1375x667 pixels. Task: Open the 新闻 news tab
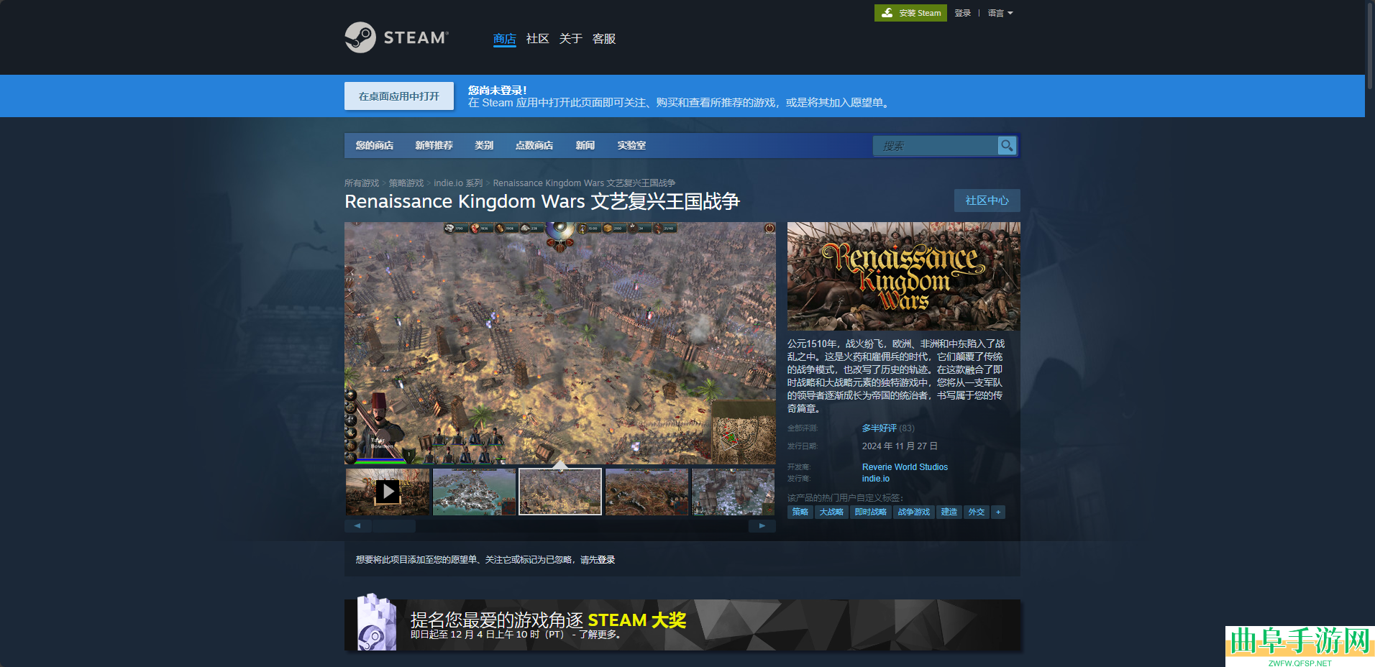click(x=585, y=145)
